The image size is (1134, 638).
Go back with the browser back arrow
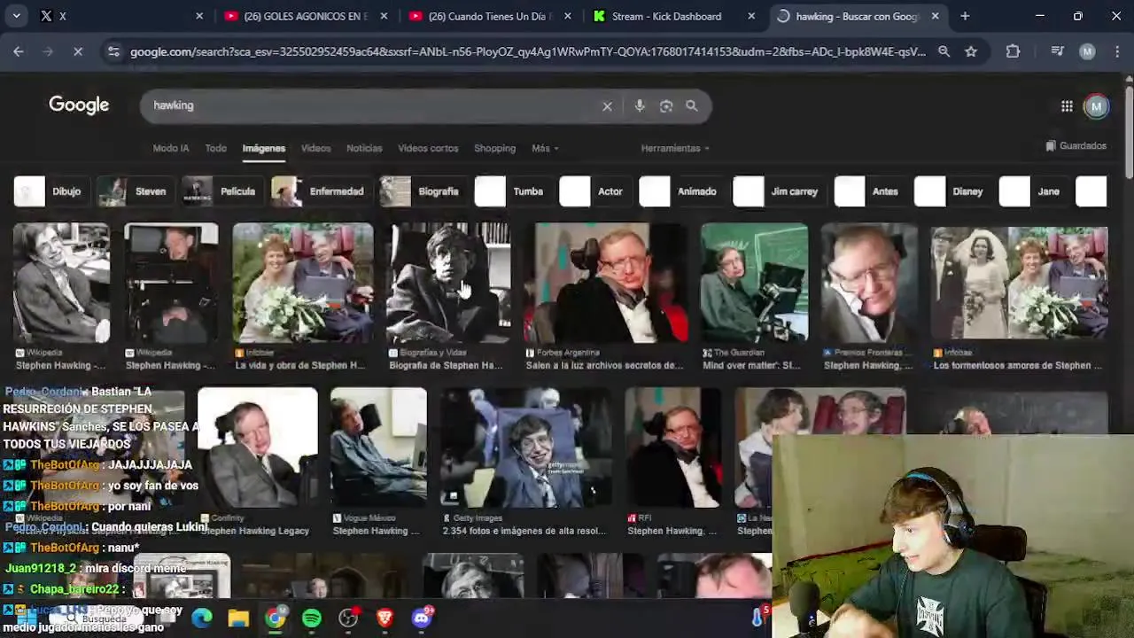pyautogui.click(x=18, y=51)
